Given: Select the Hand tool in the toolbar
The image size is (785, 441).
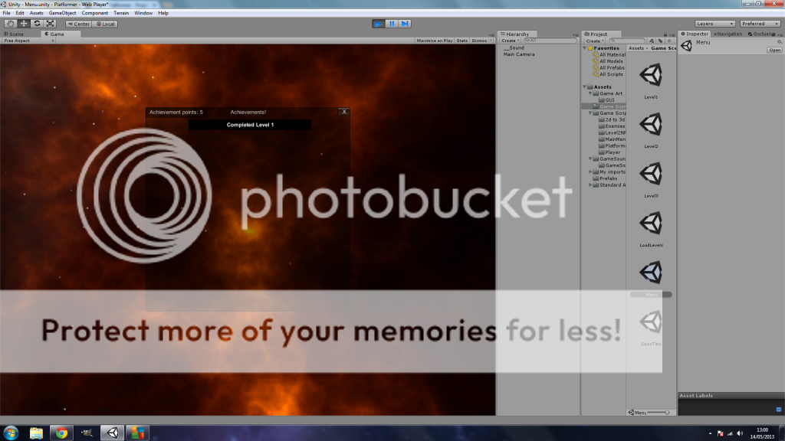Looking at the screenshot, I should click(x=10, y=24).
